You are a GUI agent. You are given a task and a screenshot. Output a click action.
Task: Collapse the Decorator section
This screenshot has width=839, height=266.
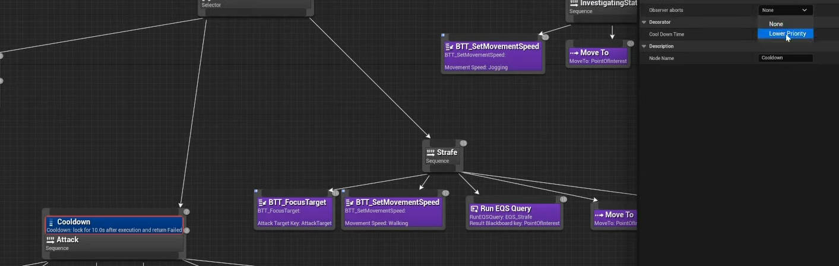pyautogui.click(x=644, y=22)
